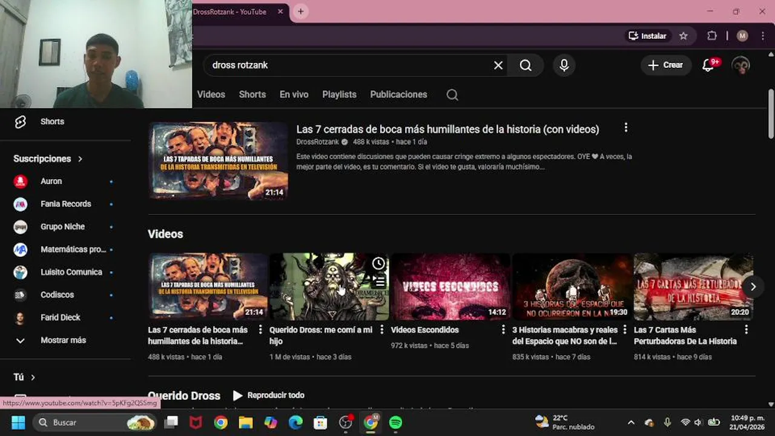This screenshot has width=775, height=436.
Task: Add Querido Dross video to the queue
Action: point(378,280)
